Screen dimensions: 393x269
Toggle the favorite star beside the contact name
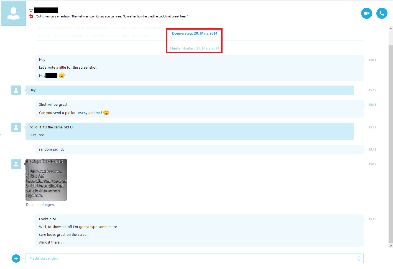point(31,10)
